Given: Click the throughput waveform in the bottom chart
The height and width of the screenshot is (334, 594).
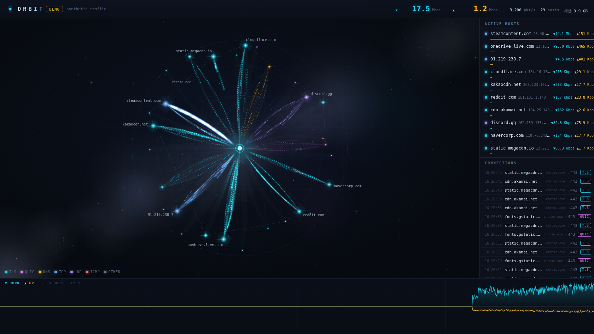Looking at the screenshot, I should point(533,298).
